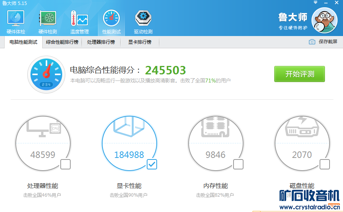Close the 鲁大师 window

[x=336, y=3]
